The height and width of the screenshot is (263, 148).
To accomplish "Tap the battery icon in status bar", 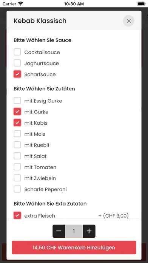I will pos(141,3).
